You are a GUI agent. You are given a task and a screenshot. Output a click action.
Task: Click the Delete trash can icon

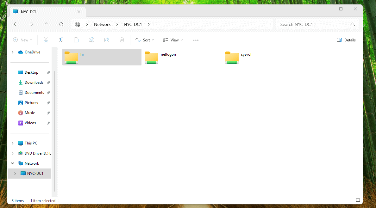tap(122, 40)
